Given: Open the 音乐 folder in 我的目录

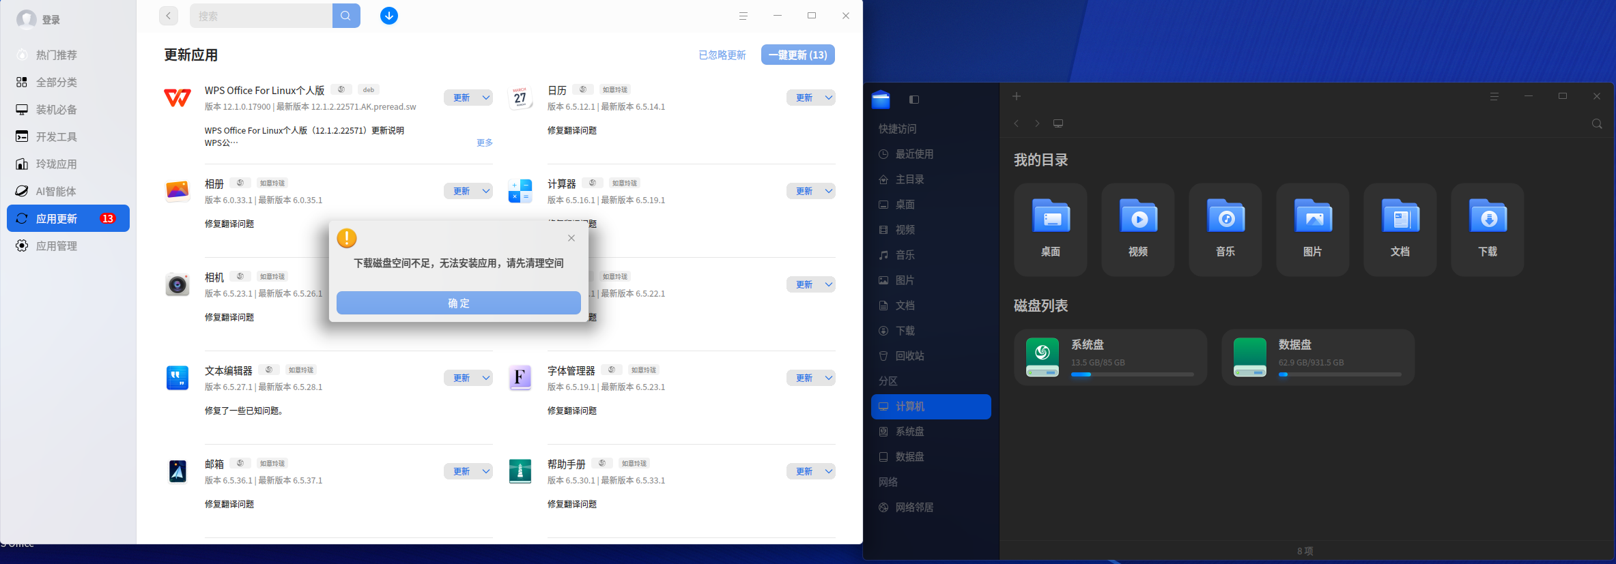Looking at the screenshot, I should pos(1225,229).
